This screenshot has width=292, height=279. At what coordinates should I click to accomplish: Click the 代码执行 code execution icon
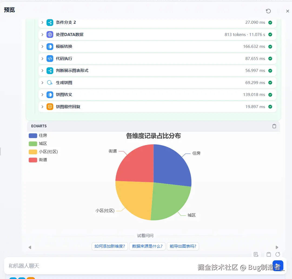pyautogui.click(x=50, y=58)
